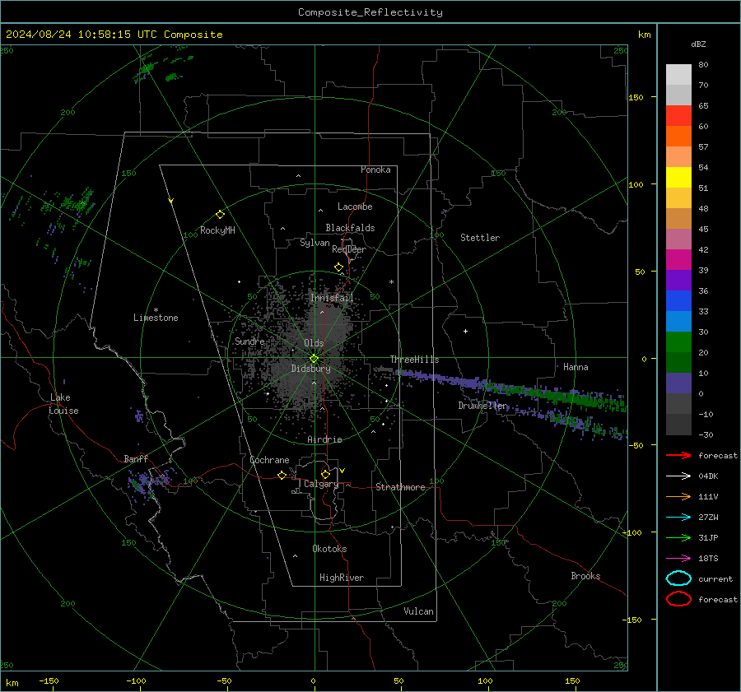The image size is (741, 692).
Task: Click the Stettler town label
Action: 480,238
